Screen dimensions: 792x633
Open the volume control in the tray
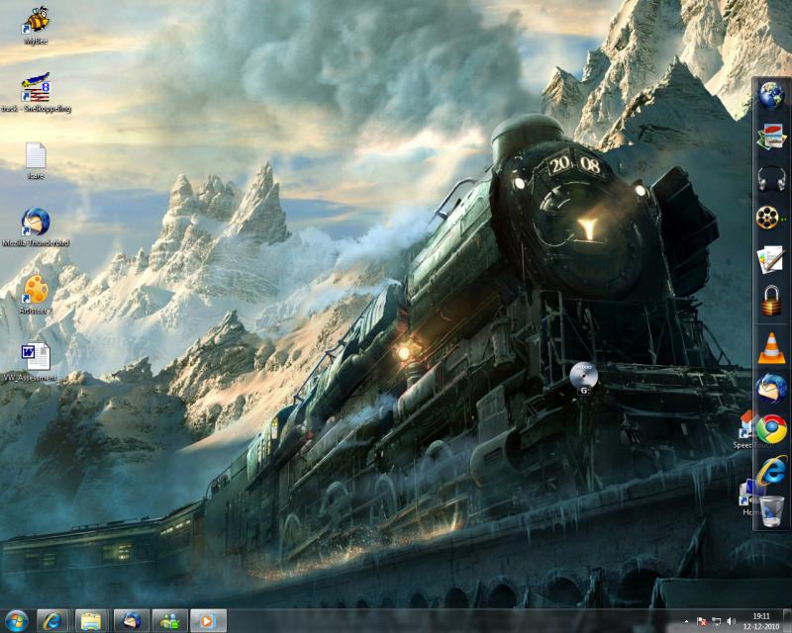click(x=731, y=621)
